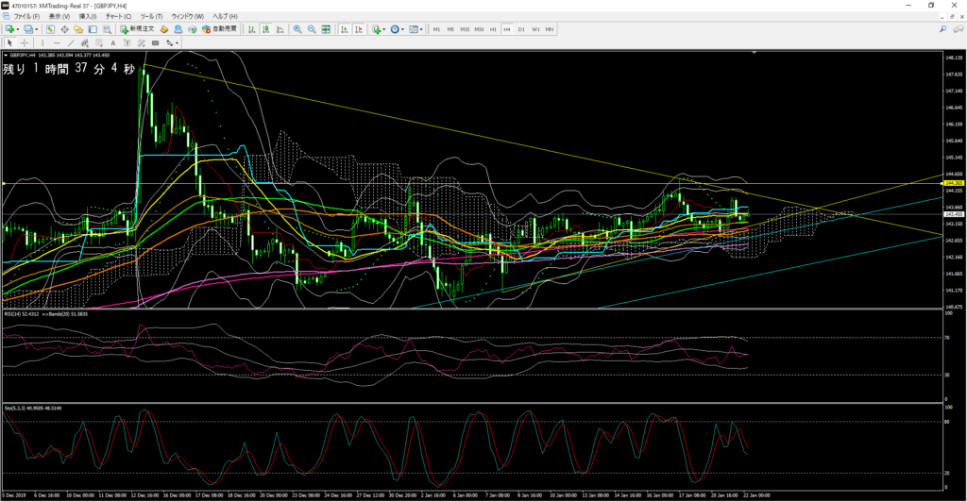The height and width of the screenshot is (502, 967).
Task: Expand the profiles dropdown arrow
Action: click(x=37, y=29)
